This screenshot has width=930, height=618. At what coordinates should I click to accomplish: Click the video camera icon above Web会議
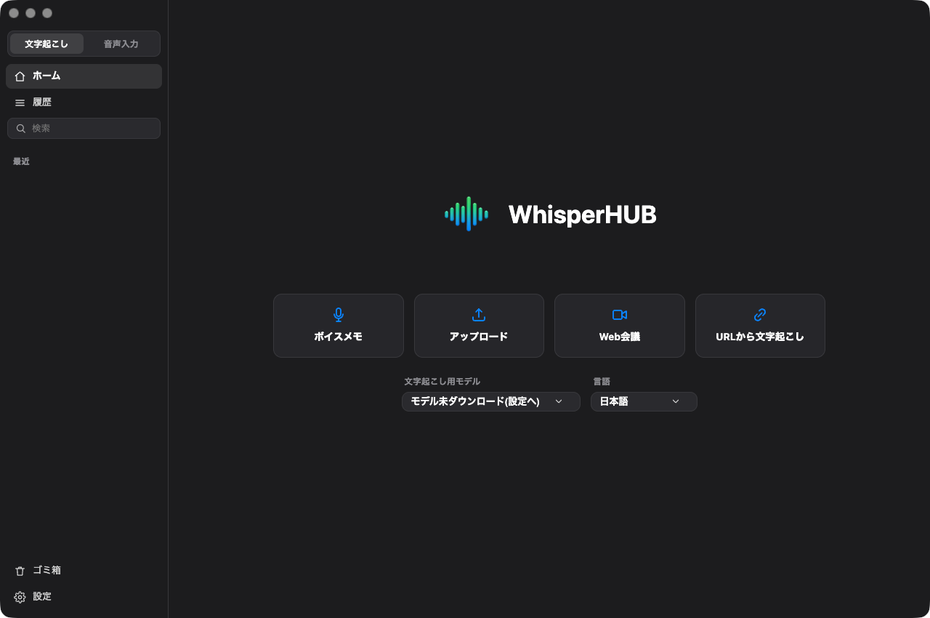(x=620, y=315)
